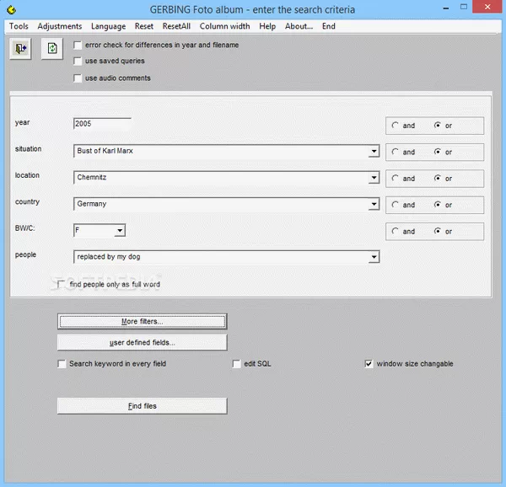Expand the situation dropdown list

374,152
